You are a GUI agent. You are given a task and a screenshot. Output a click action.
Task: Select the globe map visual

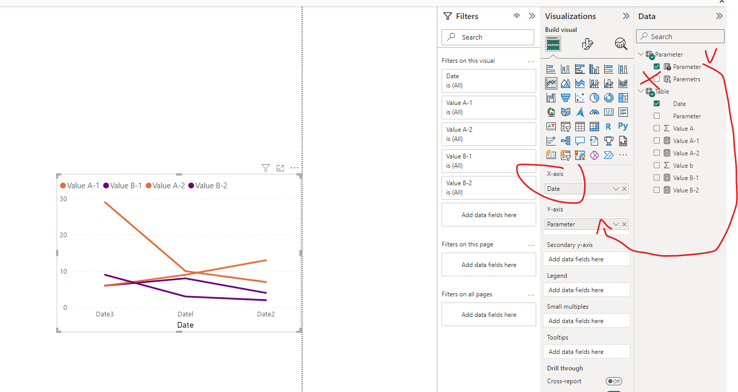click(x=551, y=112)
